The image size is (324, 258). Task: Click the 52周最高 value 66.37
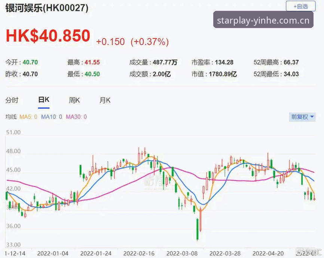291,62
